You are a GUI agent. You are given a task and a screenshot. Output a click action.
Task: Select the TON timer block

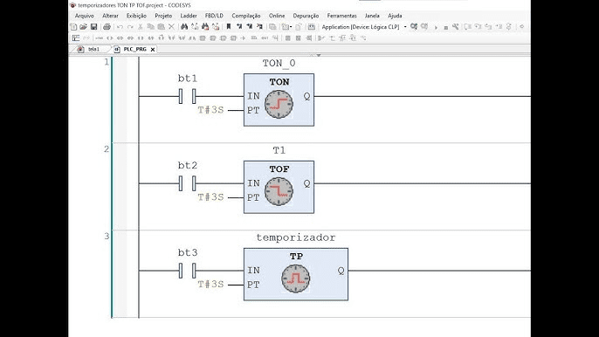point(279,100)
